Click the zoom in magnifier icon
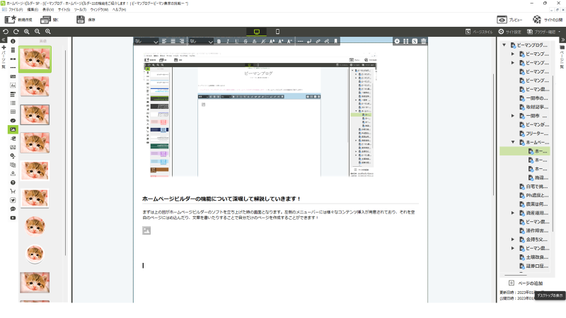The height and width of the screenshot is (318, 566). [27, 32]
